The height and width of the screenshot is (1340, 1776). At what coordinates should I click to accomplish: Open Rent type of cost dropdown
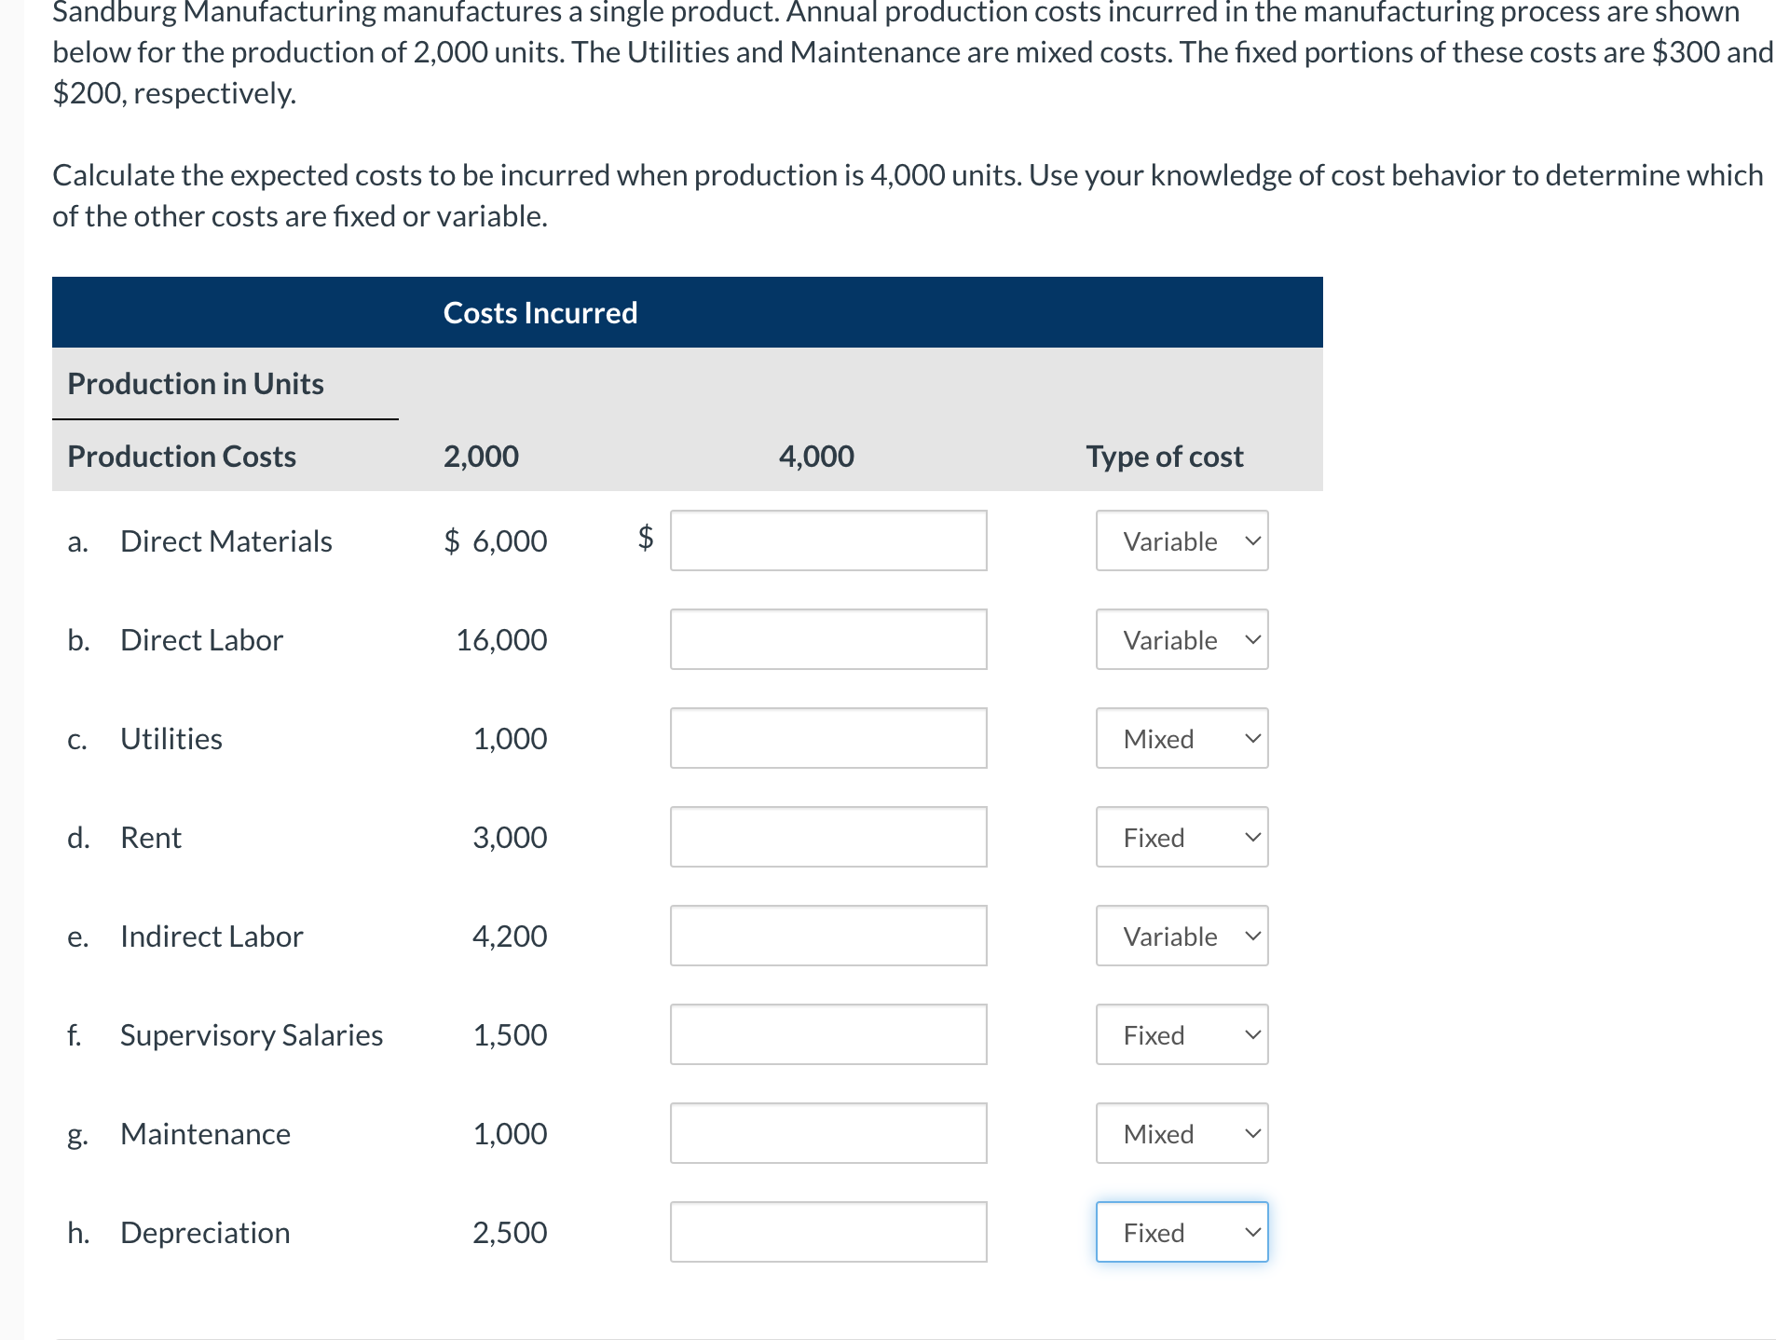(x=1182, y=837)
